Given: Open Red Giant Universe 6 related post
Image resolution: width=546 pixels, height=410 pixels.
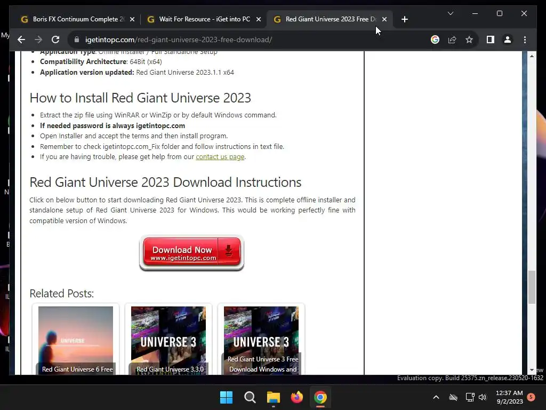Looking at the screenshot, I should tap(76, 340).
